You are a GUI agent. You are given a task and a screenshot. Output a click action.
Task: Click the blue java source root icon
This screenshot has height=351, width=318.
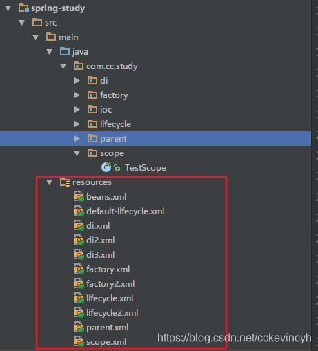point(65,51)
